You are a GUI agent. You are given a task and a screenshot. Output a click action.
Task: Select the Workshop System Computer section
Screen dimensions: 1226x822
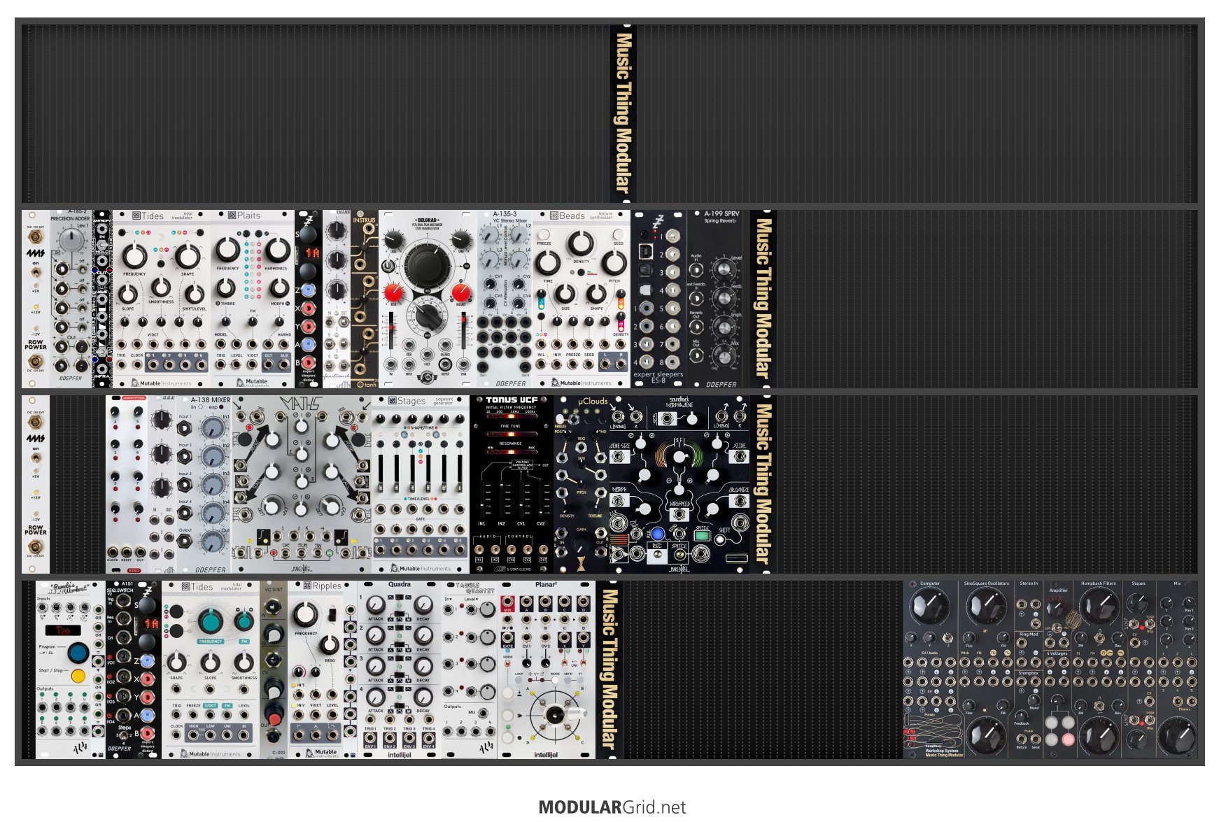point(930,670)
